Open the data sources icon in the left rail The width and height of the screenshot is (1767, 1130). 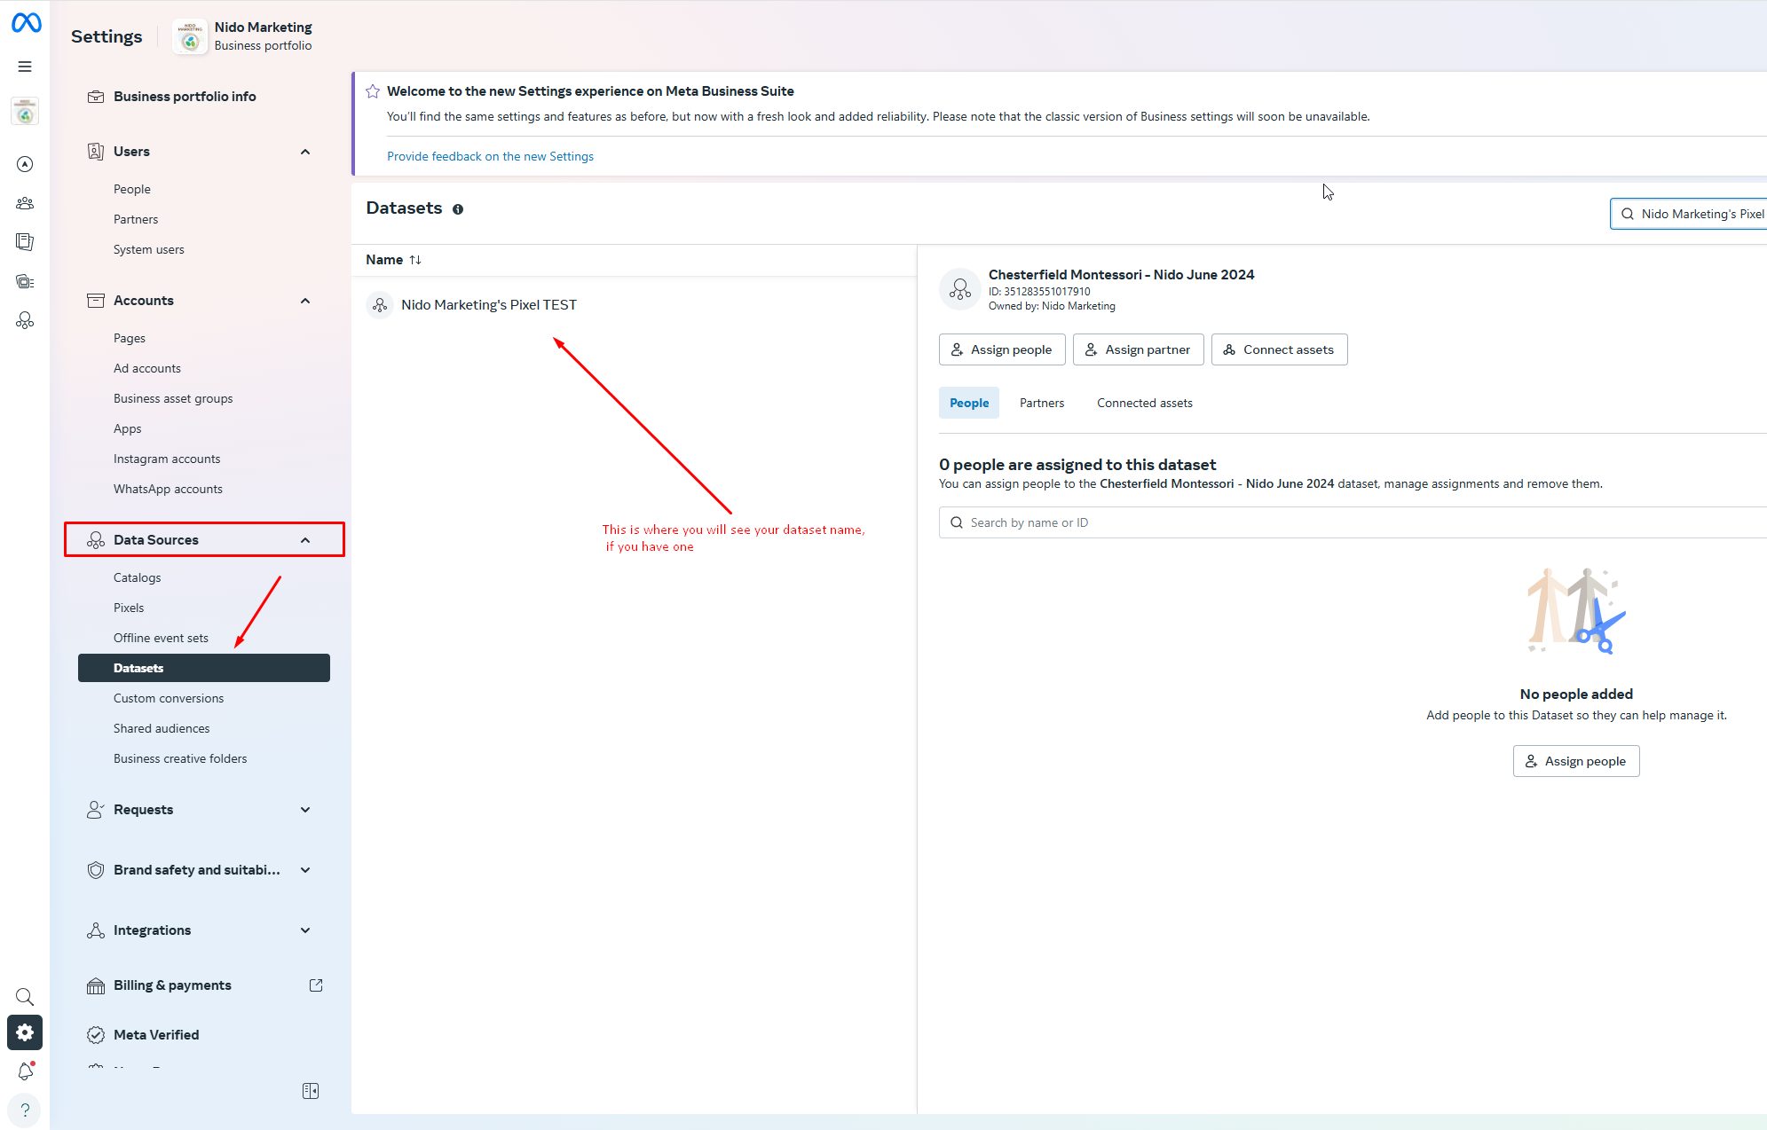(x=25, y=320)
